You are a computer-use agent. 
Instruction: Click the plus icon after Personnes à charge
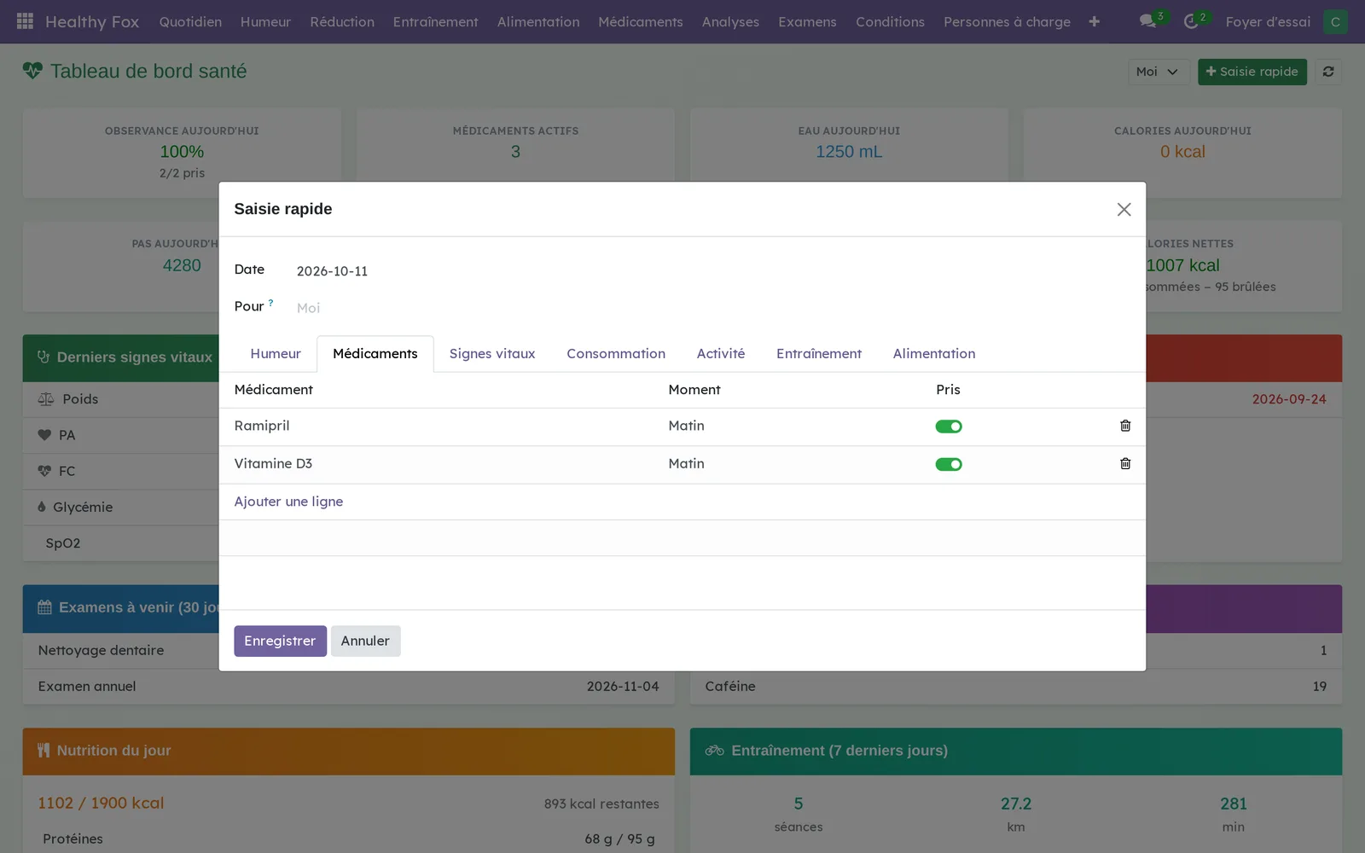point(1094,21)
